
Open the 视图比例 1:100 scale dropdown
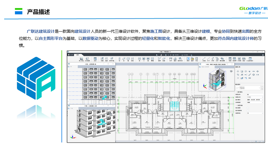point(255,97)
